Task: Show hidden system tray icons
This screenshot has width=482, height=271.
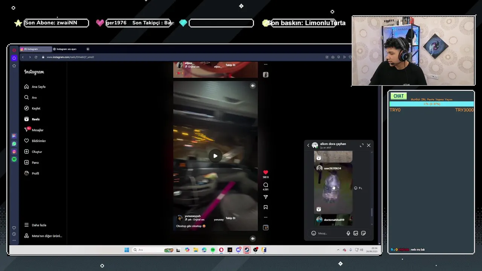Action: [338, 250]
